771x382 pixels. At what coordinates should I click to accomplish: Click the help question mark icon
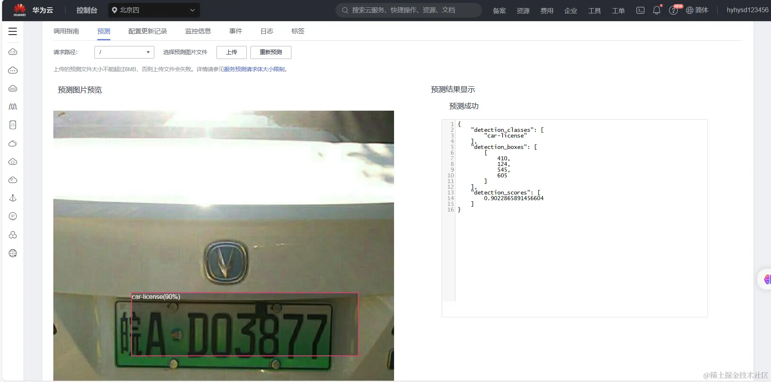673,10
